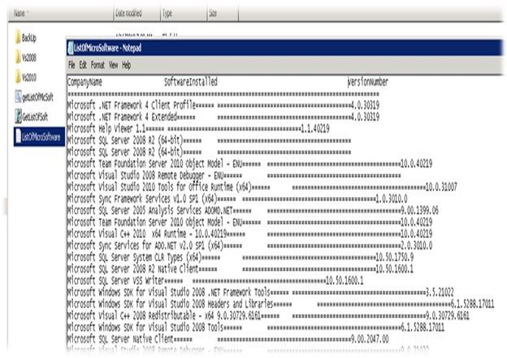Screen dimensions: 507x358
Task: Click version 9.00.2047.00 text
Action: pos(370,339)
